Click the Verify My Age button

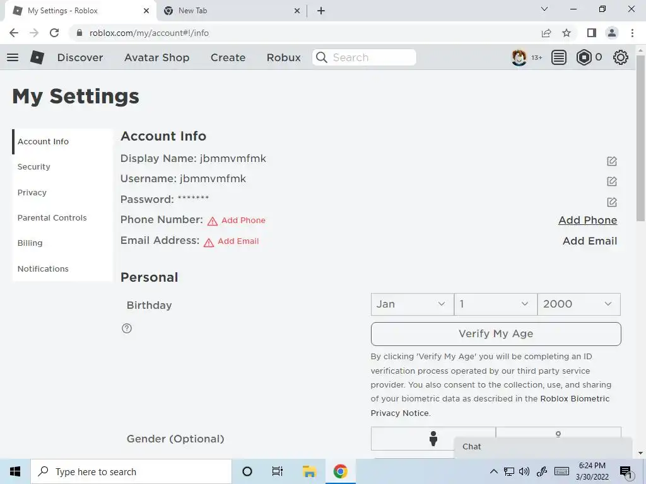[496, 334]
